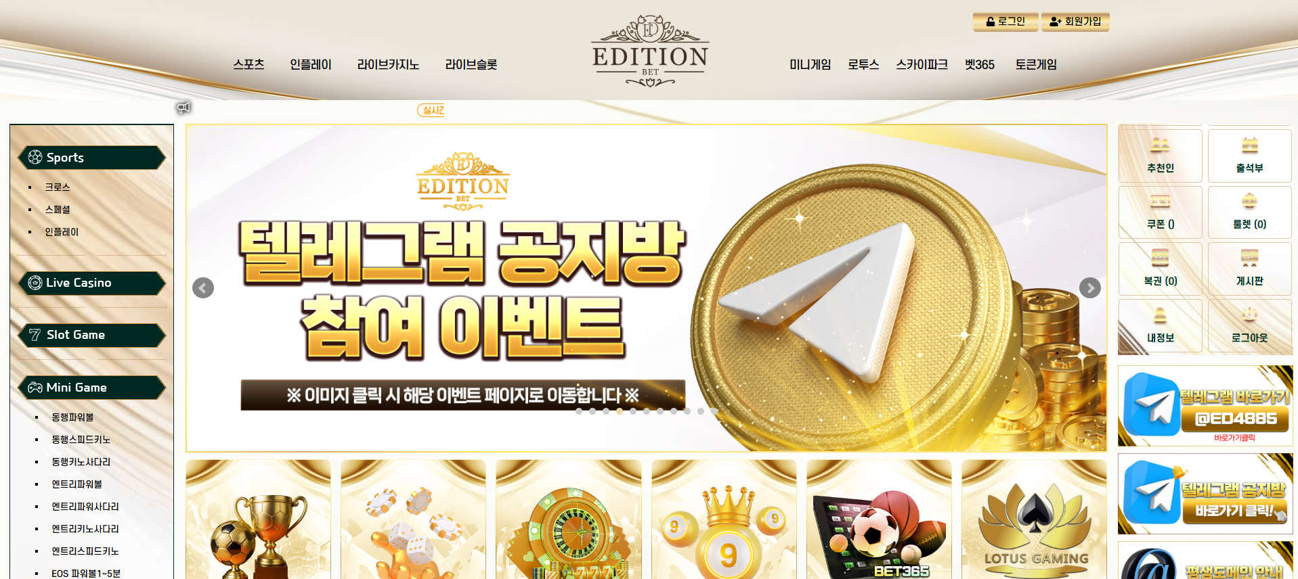Open the BET365 game thumbnail
This screenshot has width=1298, height=579.
[879, 519]
